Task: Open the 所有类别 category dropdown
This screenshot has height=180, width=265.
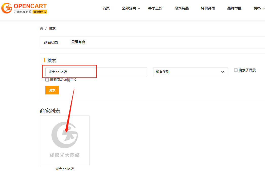Action: pos(190,72)
